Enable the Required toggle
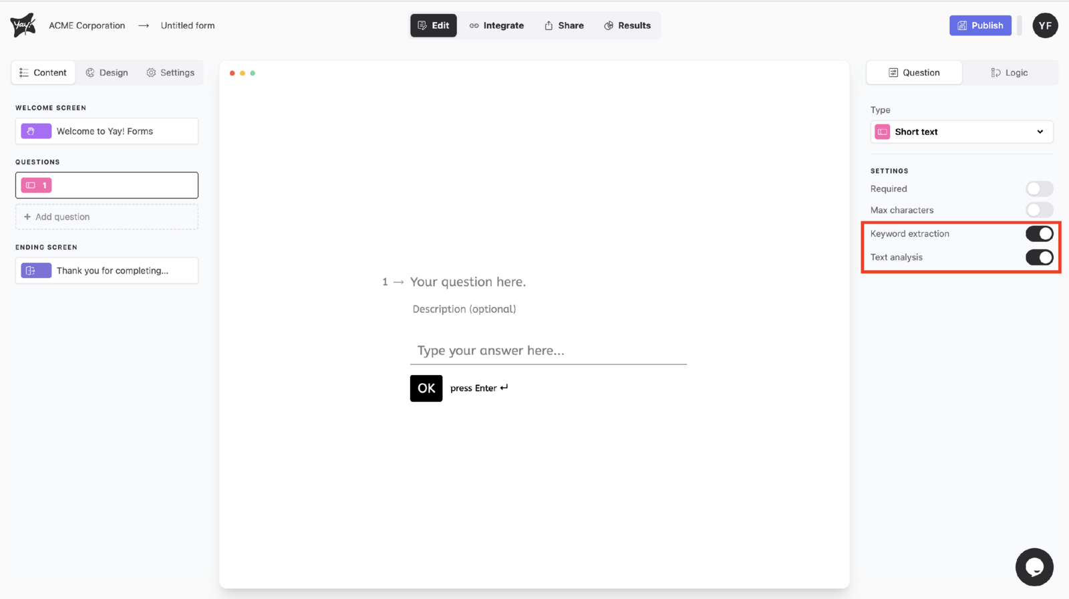Image resolution: width=1069 pixels, height=599 pixels. coord(1039,189)
